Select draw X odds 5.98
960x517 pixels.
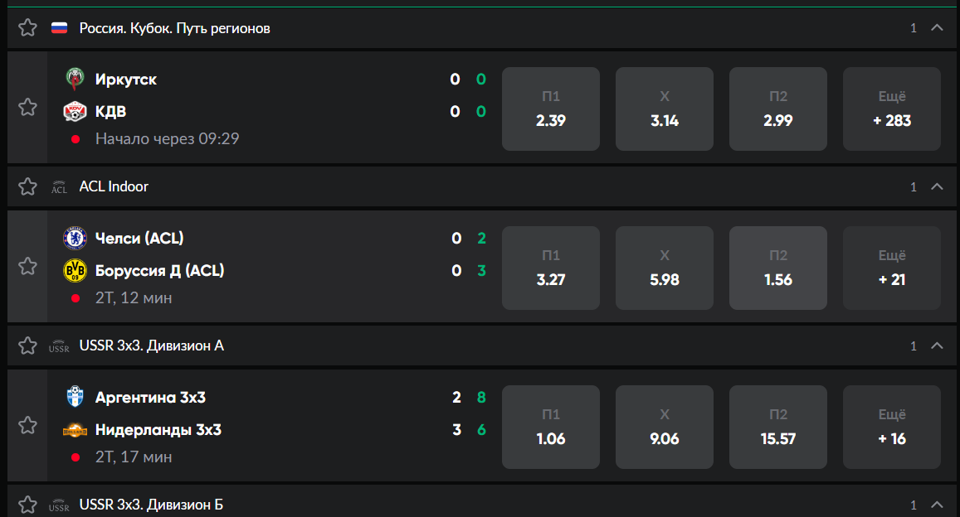[665, 268]
